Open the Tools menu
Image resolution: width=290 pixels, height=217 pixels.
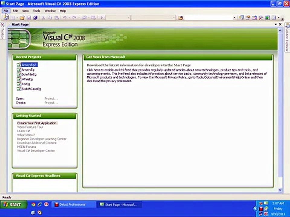(37, 11)
